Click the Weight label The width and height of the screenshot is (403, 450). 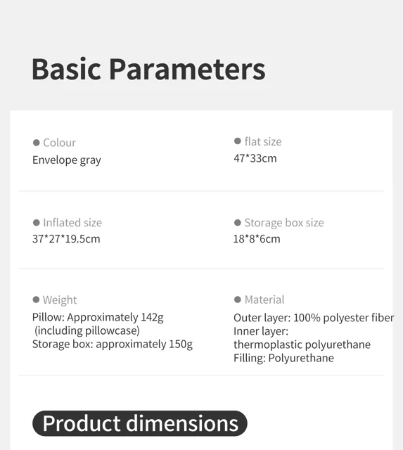coord(60,300)
